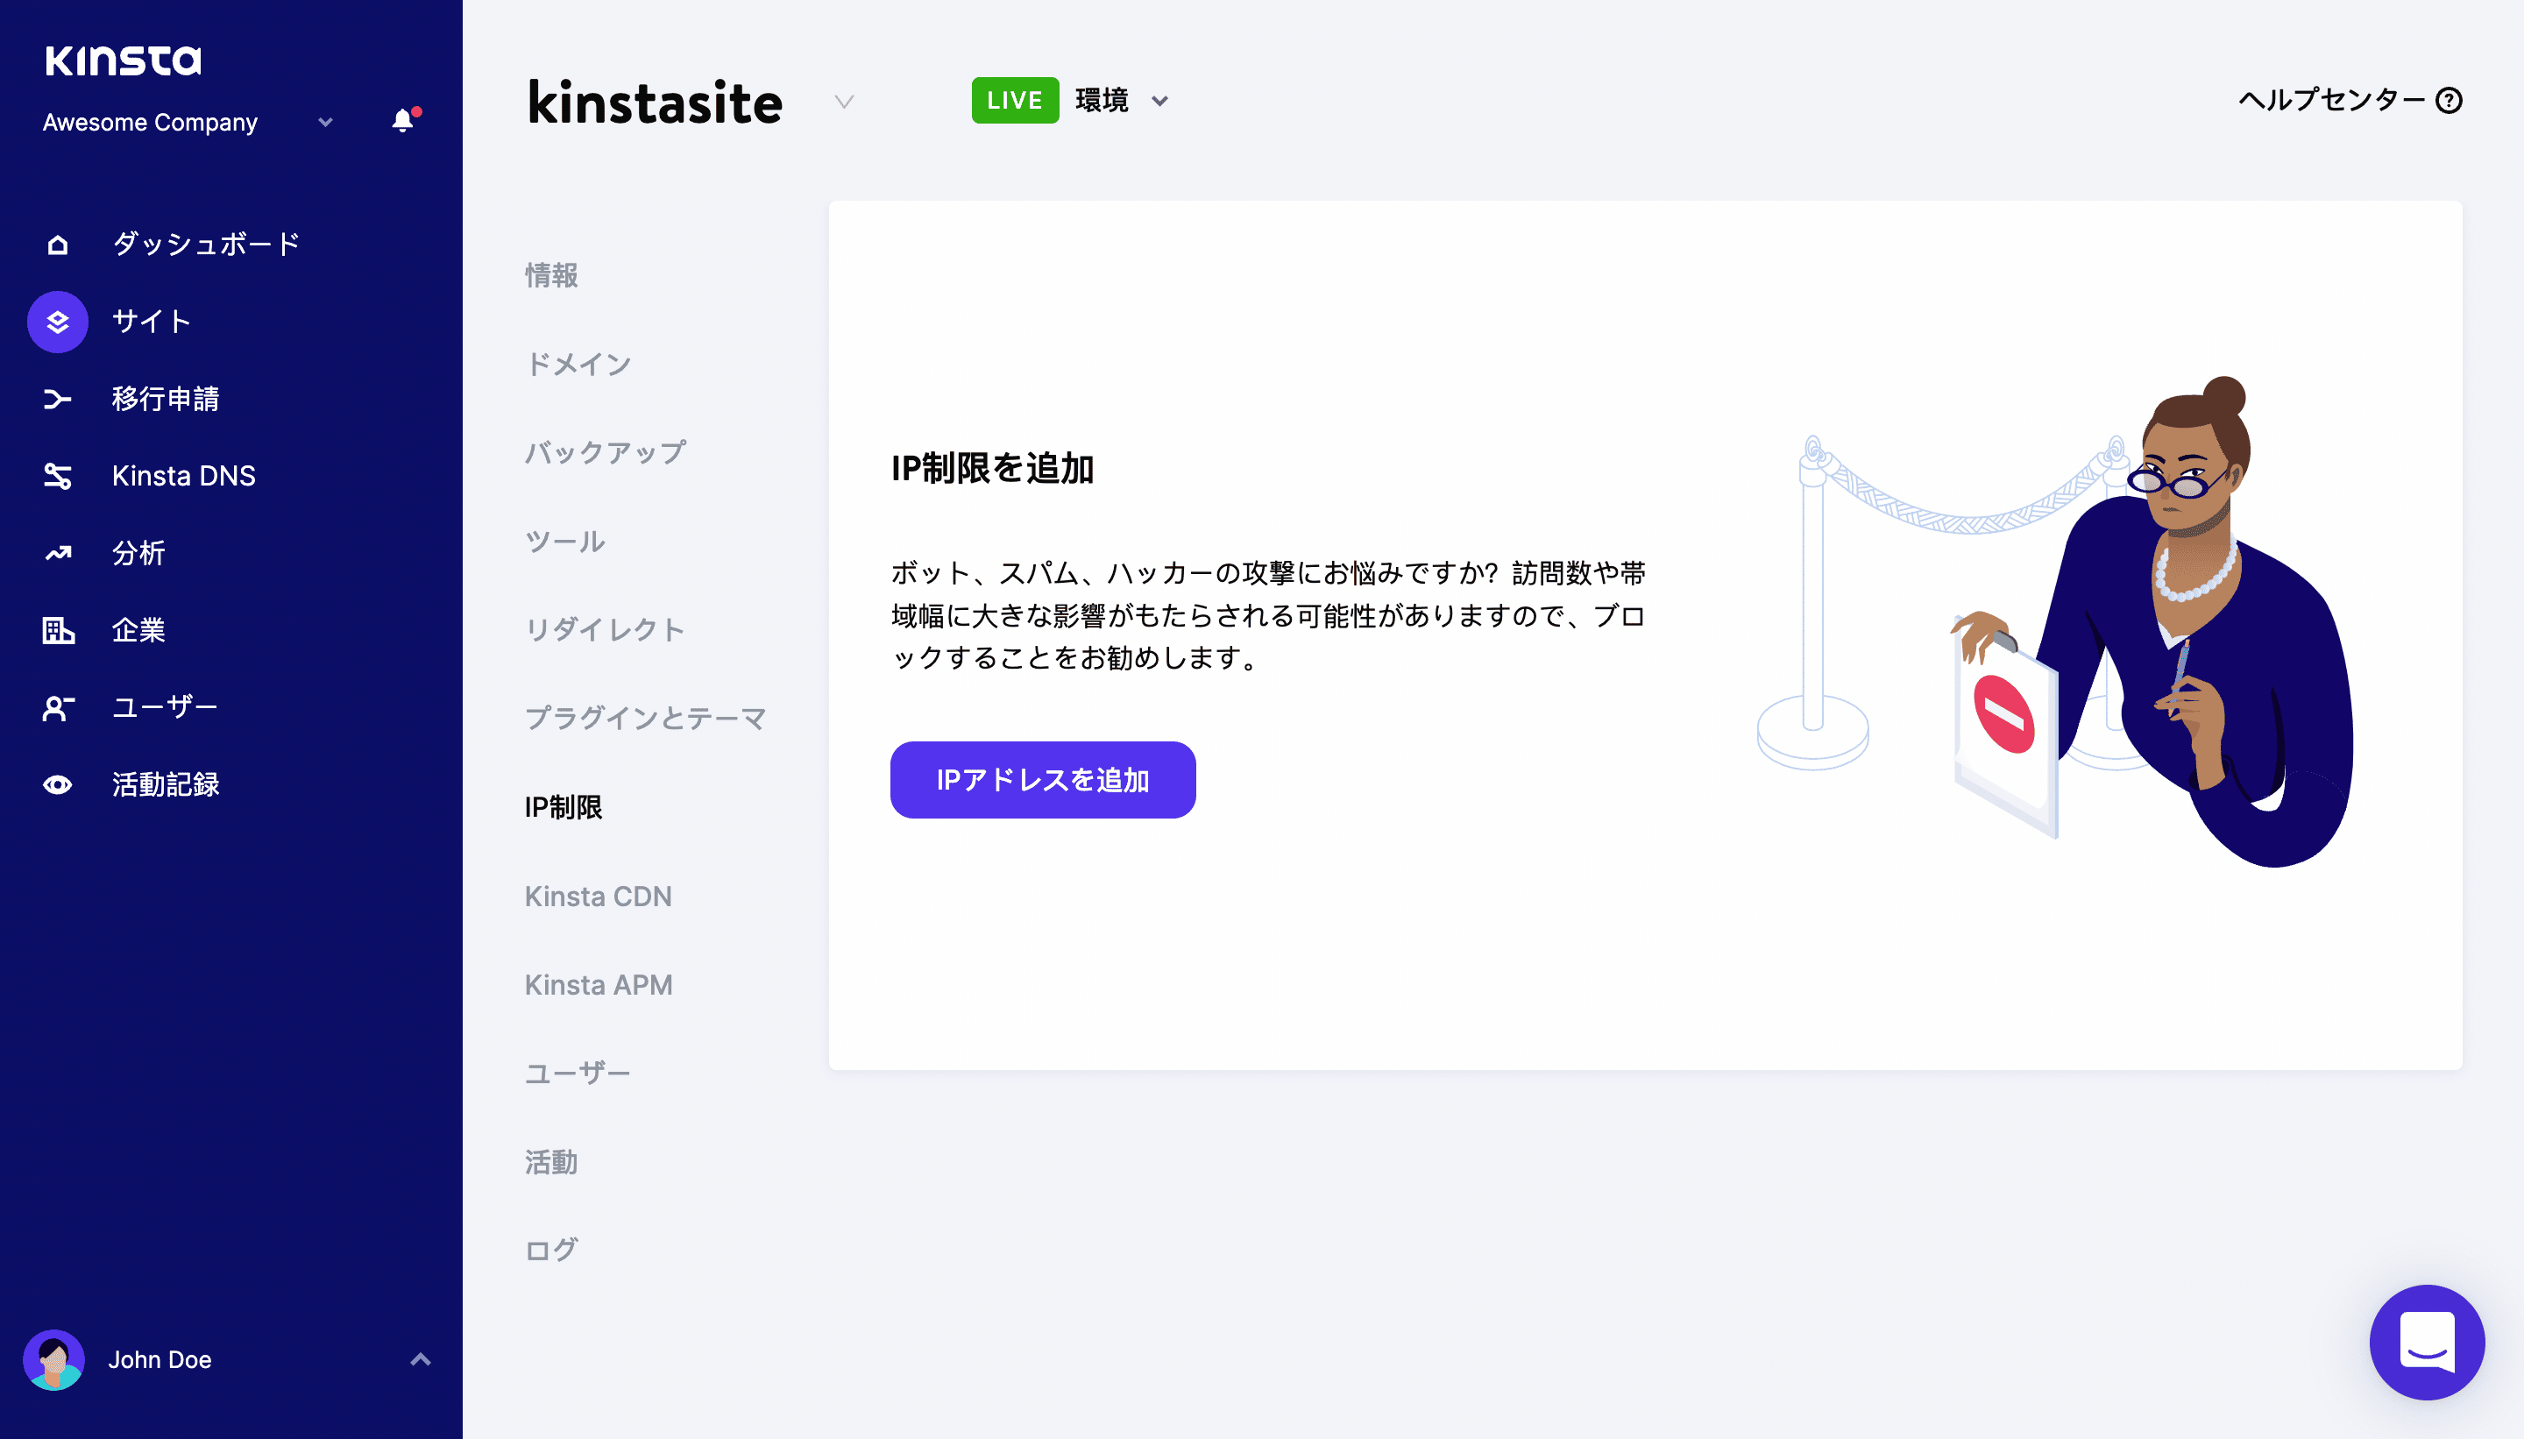Click the Kinsta logo

click(123, 60)
